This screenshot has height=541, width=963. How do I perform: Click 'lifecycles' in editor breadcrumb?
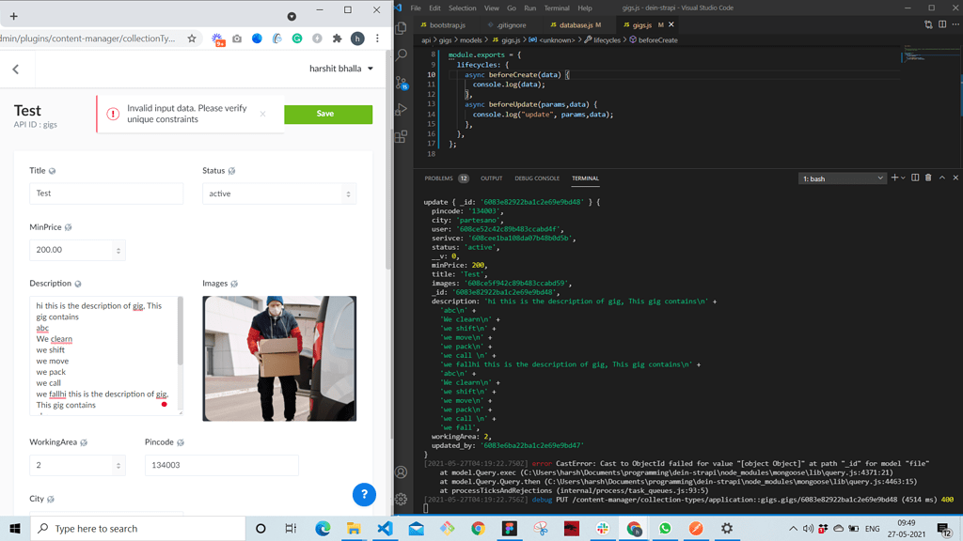click(x=607, y=39)
